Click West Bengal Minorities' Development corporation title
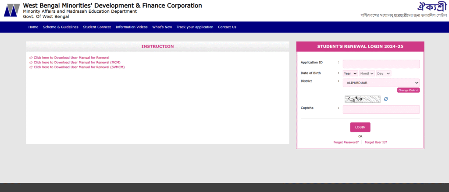This screenshot has height=192, width=449. click(x=112, y=5)
